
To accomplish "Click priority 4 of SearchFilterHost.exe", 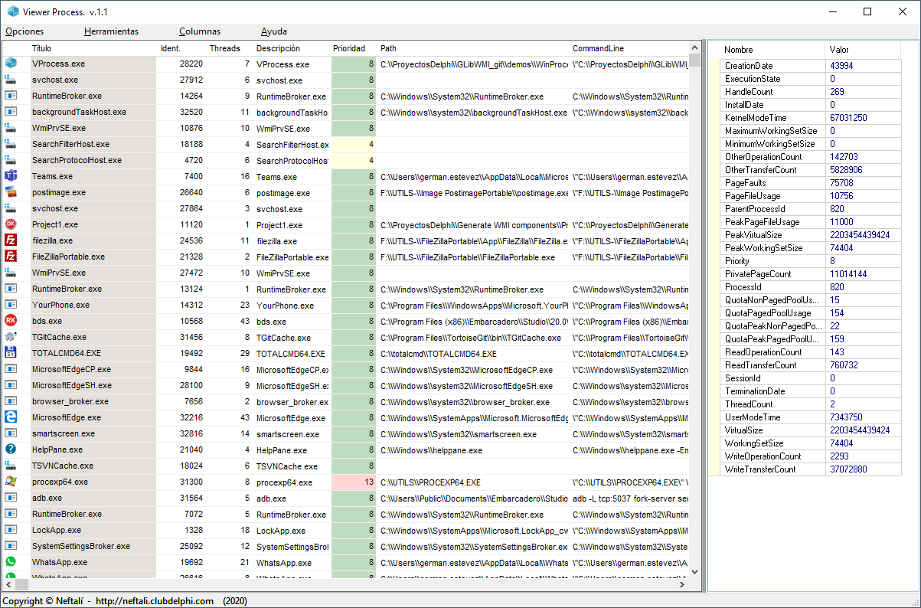I will point(354,144).
